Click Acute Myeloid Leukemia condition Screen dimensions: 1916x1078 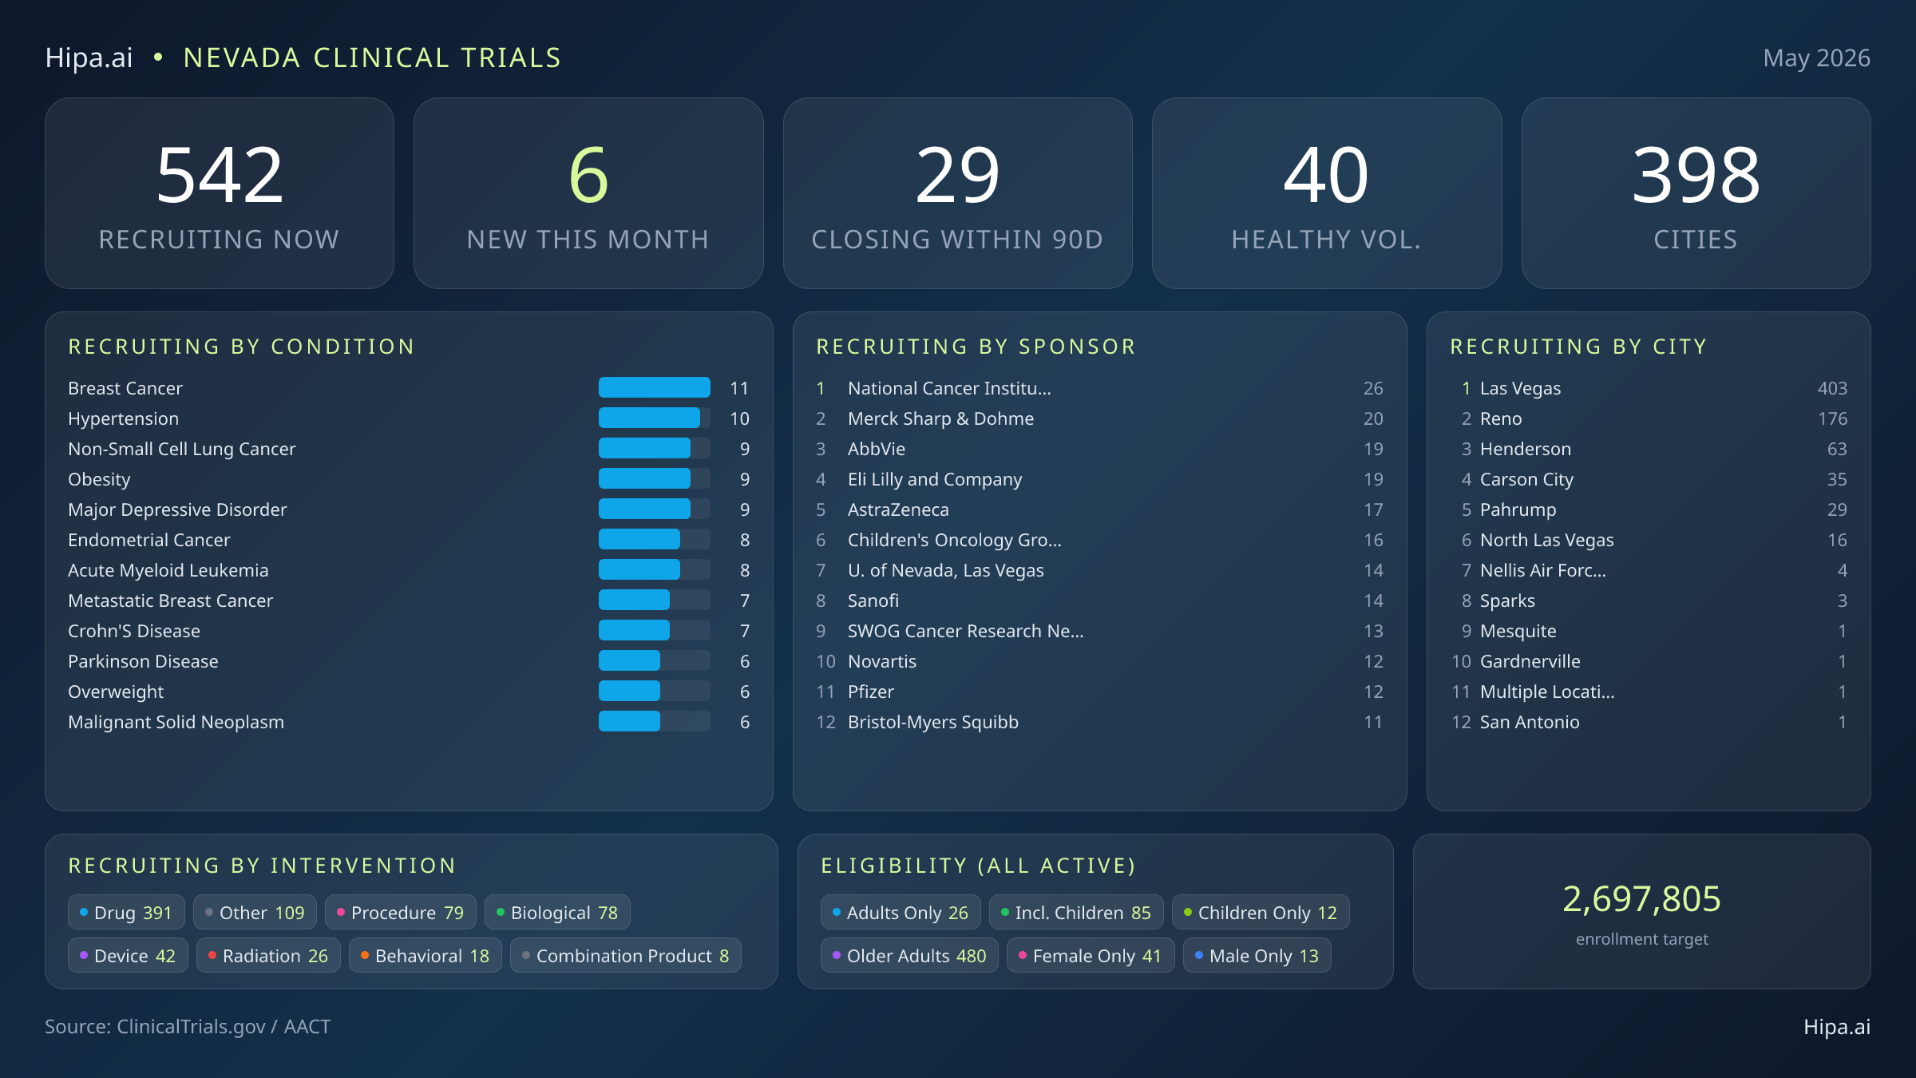[x=409, y=570]
